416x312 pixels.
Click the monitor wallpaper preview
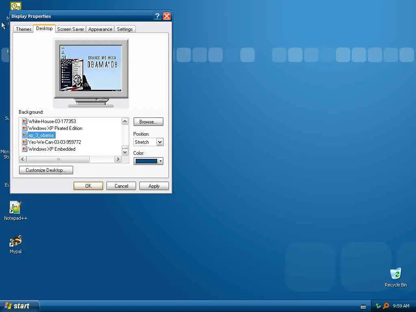91,68
